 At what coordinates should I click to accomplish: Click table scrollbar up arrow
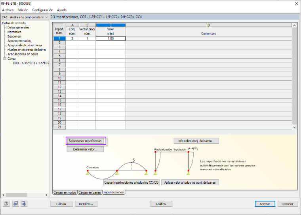point(295,25)
